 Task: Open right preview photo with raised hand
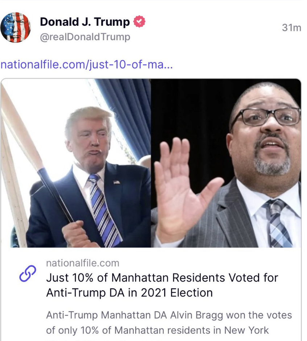pos(226,163)
